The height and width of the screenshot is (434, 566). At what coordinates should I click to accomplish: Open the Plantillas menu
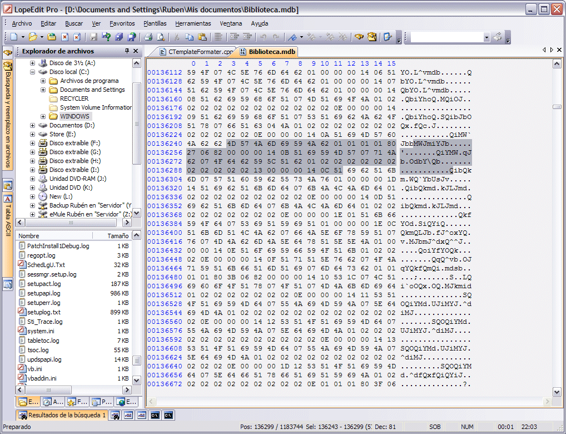pos(155,23)
